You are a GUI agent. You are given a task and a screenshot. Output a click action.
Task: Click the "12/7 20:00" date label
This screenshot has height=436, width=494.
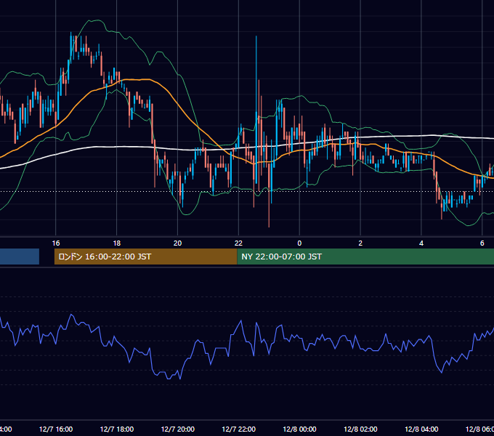pos(178,429)
